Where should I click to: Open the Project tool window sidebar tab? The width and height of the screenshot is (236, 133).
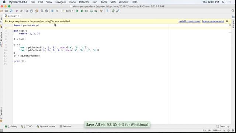(1, 21)
